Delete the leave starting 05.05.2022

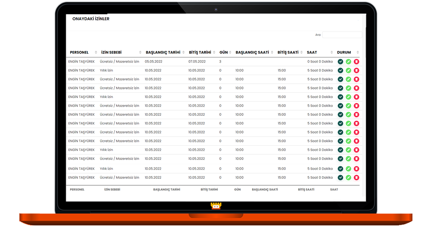tap(356, 61)
